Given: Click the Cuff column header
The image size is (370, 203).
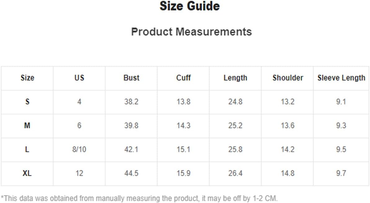Looking at the screenshot, I should 183,78.
